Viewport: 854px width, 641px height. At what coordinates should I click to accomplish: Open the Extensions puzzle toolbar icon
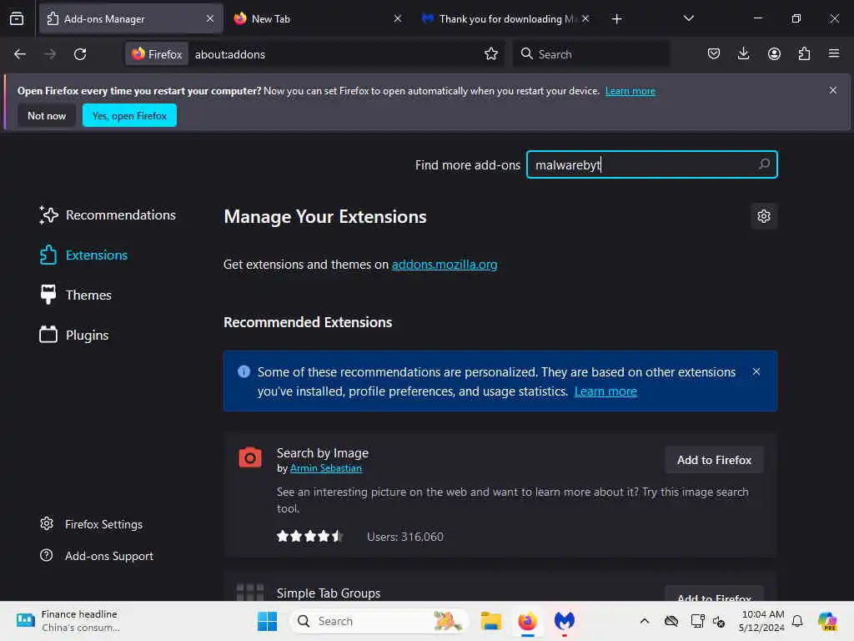(804, 53)
